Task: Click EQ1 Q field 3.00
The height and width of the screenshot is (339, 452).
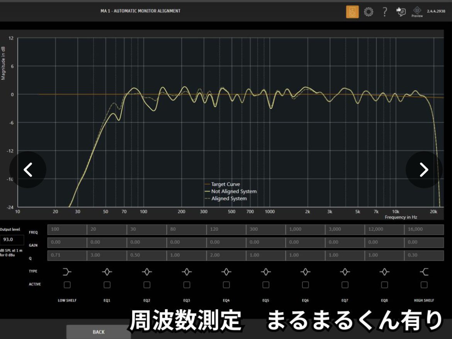Action: click(x=107, y=256)
